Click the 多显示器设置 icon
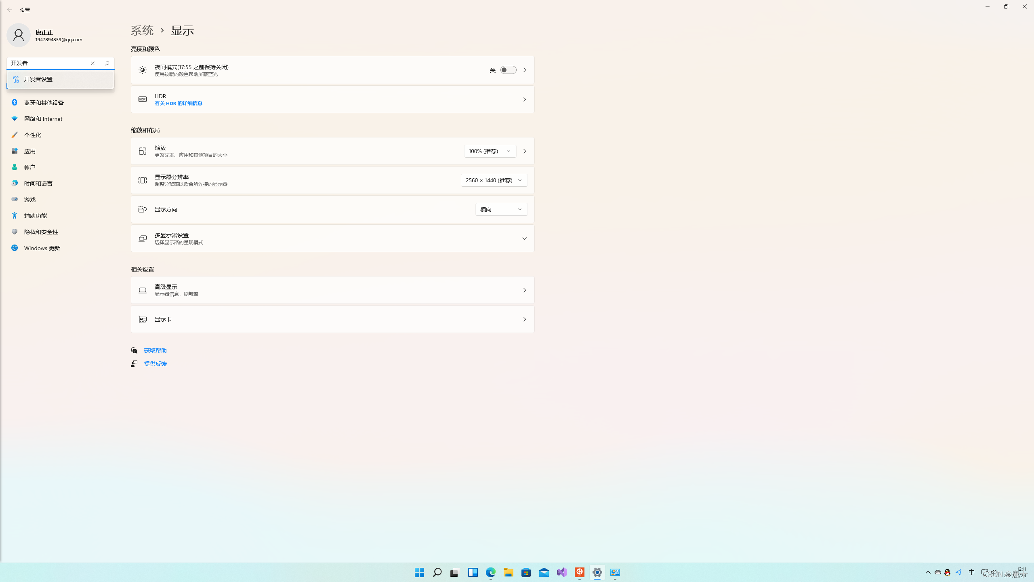1034x582 pixels. 143,238
